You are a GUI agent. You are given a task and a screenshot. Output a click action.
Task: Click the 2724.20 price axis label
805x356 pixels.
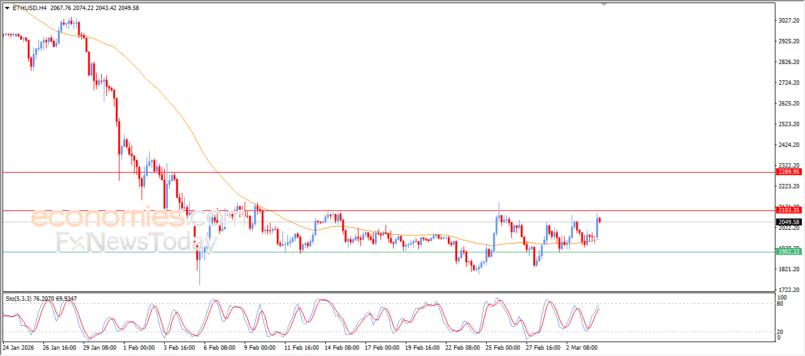point(789,82)
